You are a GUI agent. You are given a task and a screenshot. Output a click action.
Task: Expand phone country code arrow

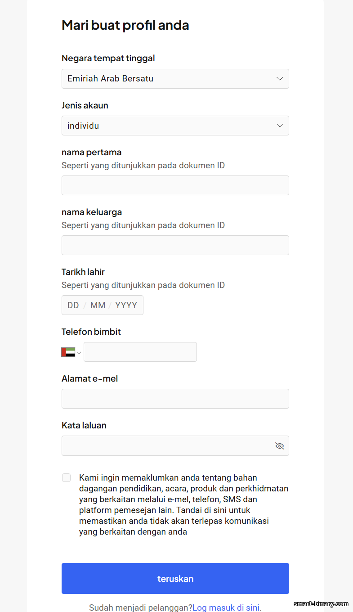point(79,352)
